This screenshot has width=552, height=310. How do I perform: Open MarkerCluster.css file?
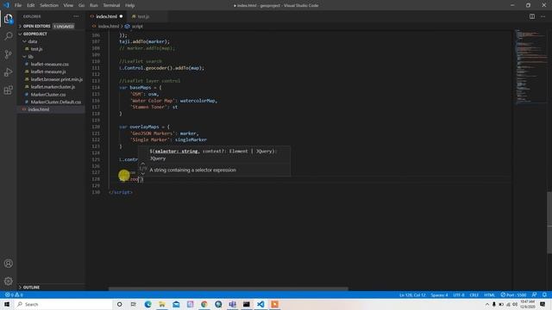coord(48,95)
